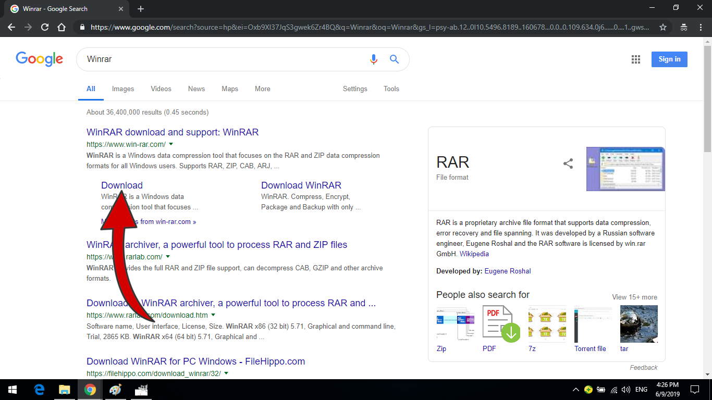Open the Windows Start menu
The image size is (712, 400).
tap(12, 390)
